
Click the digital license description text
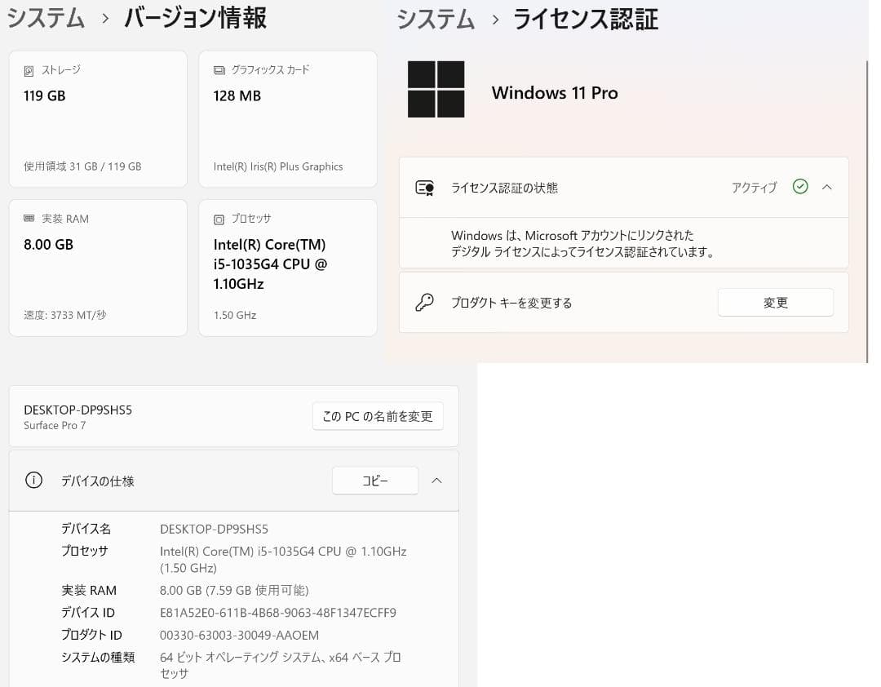tap(582, 243)
